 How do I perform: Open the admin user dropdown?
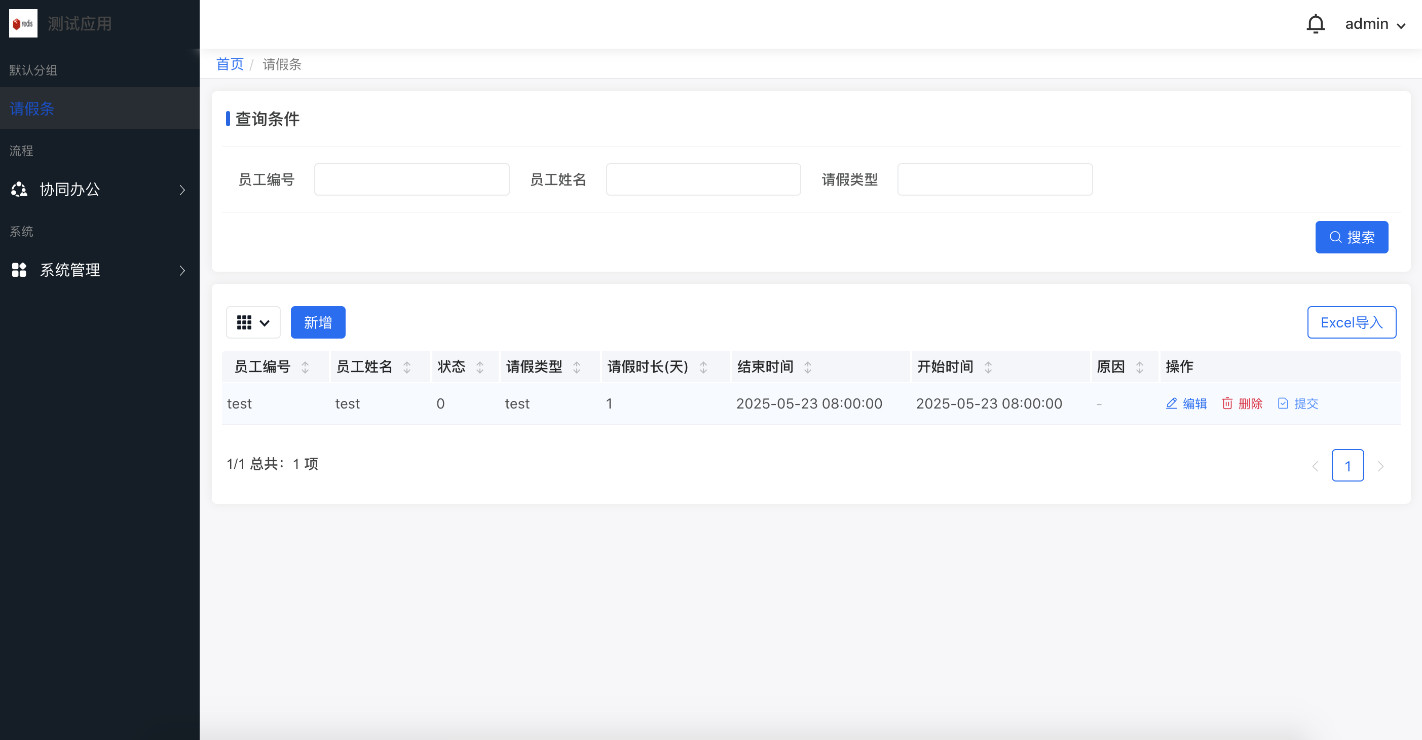click(1375, 24)
